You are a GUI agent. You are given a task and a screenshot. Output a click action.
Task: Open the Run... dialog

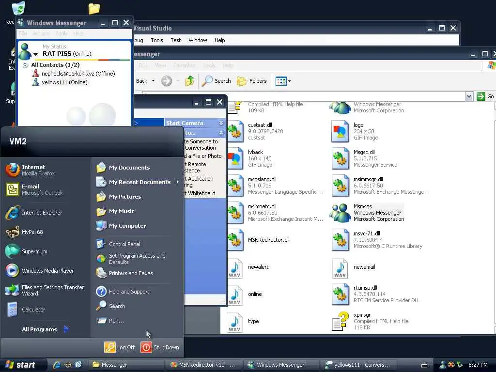[x=110, y=321]
